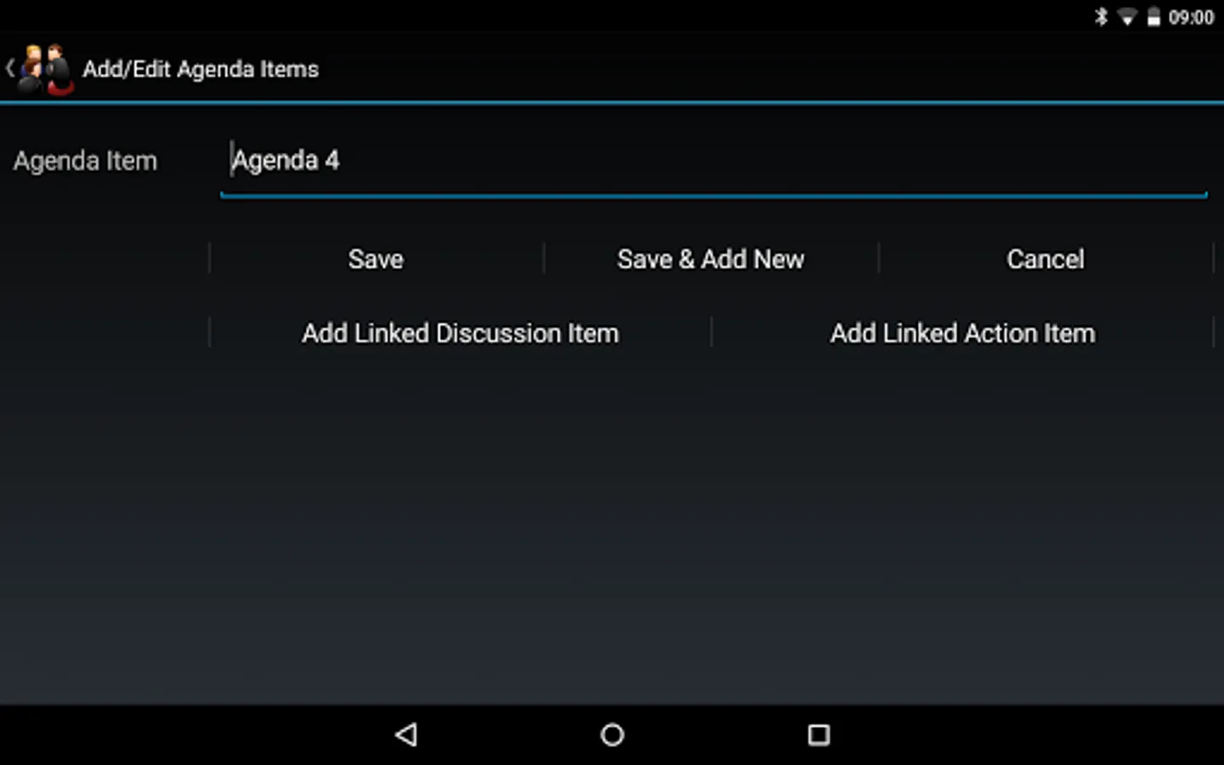The image size is (1224, 765).
Task: Click the Save button
Action: (376, 259)
